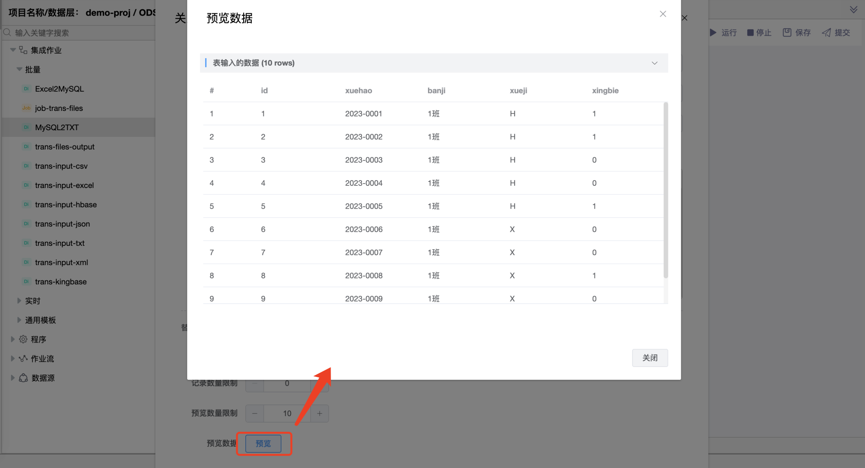This screenshot has width=865, height=468.
Task: Open the Excel2MySQL job
Action: coord(60,89)
